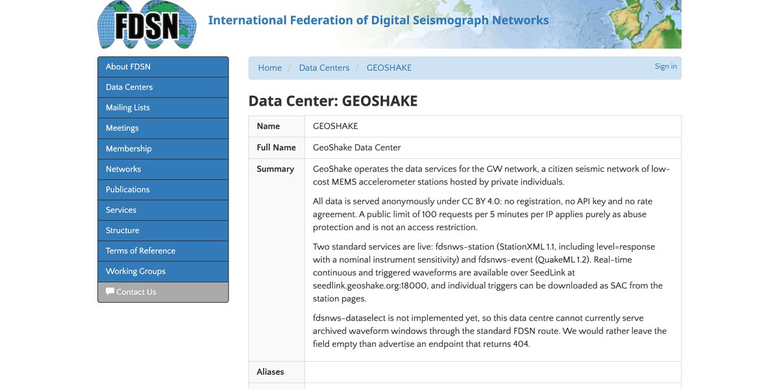Screen dimensions: 779x389
Task: Click the GEOSHAKE breadcrumb item
Action: coord(389,67)
